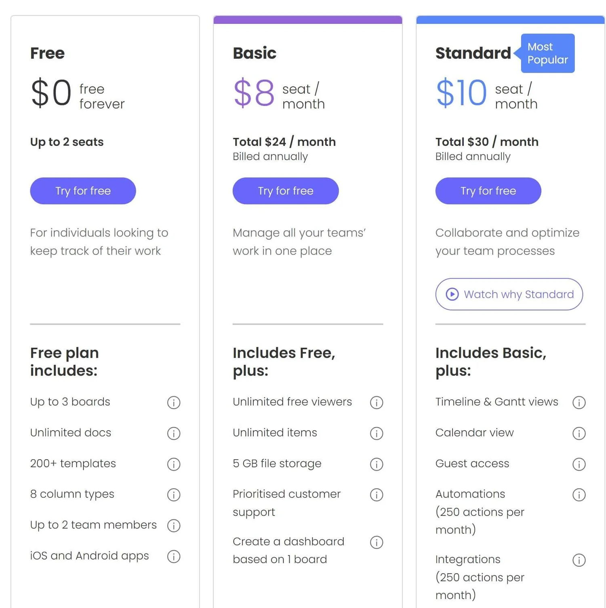The image size is (606, 608).
Task: Show info for 200+ templates
Action: click(174, 464)
